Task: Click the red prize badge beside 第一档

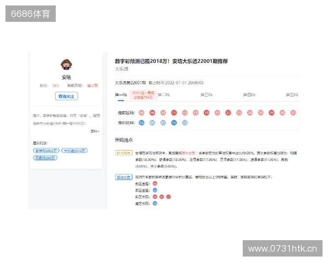Action: pyautogui.click(x=143, y=95)
